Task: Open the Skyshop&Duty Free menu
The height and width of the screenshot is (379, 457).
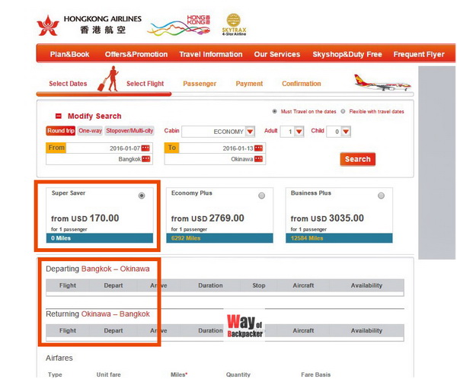Action: tap(347, 54)
